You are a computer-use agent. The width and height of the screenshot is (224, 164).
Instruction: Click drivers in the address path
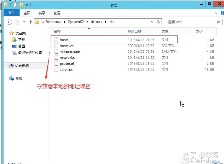coord(96,22)
